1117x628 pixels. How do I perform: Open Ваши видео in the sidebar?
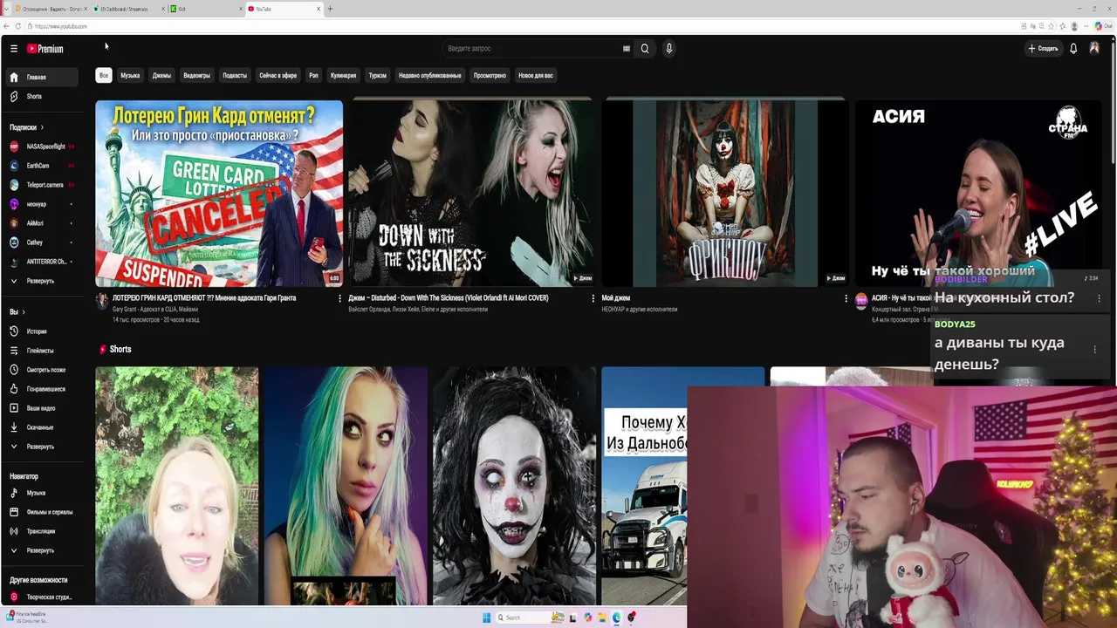click(x=42, y=408)
